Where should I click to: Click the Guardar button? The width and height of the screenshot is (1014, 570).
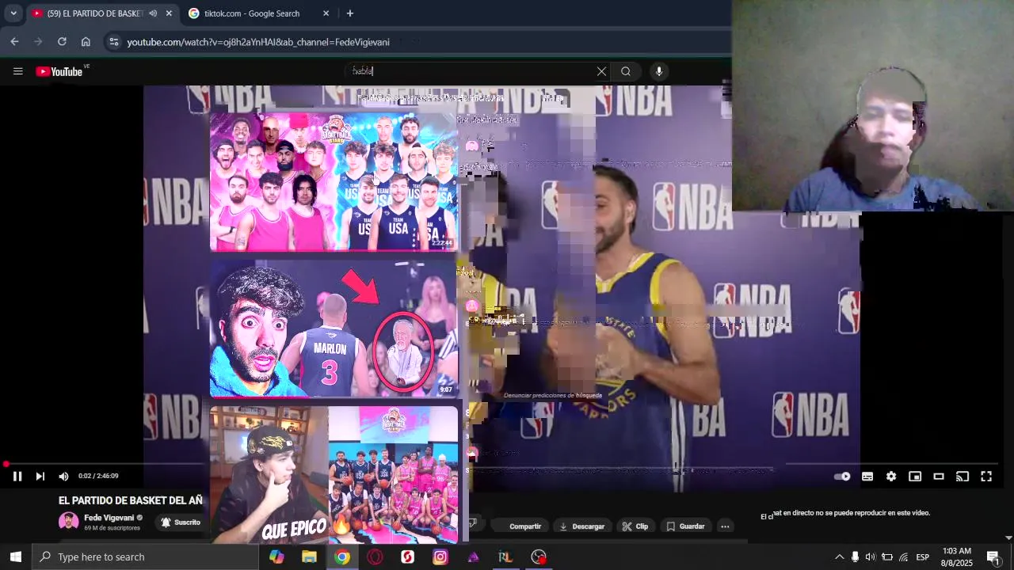click(x=686, y=526)
